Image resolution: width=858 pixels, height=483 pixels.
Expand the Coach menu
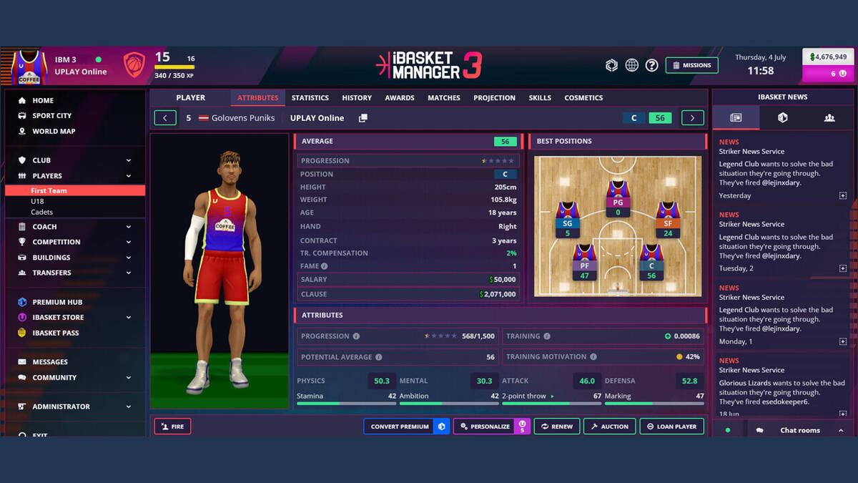coord(75,227)
